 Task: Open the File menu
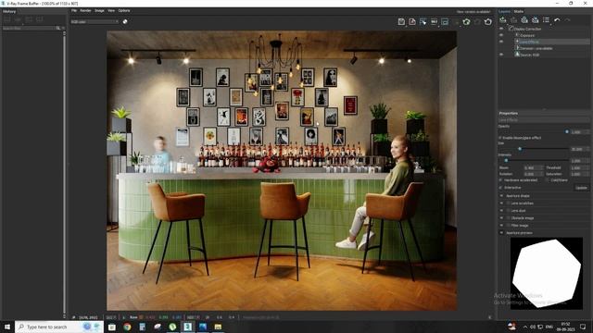point(74,10)
